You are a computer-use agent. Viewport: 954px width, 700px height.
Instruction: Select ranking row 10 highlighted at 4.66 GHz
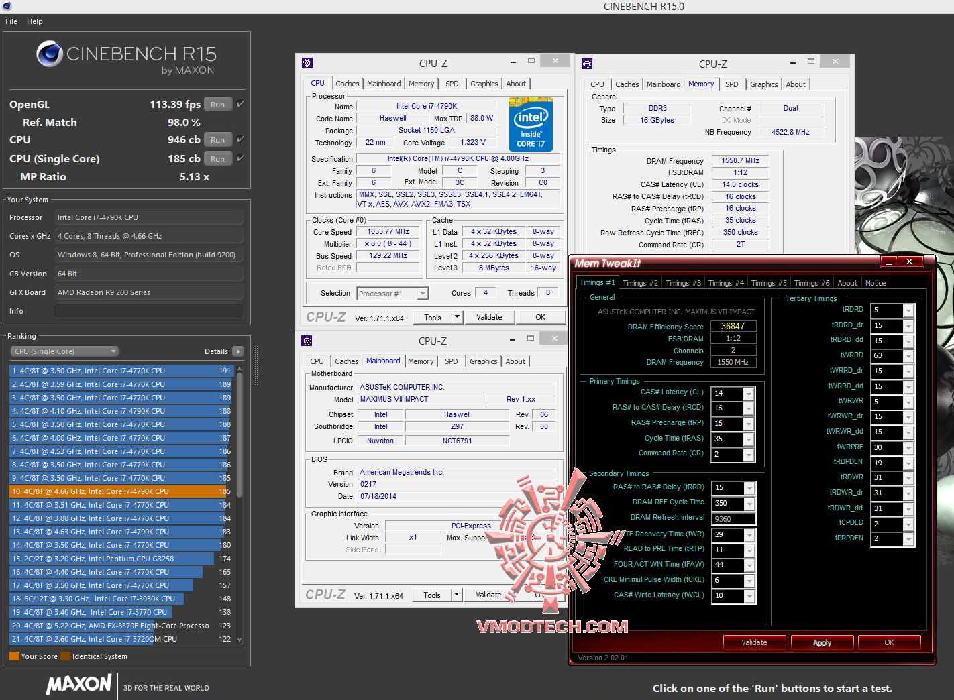click(x=121, y=491)
